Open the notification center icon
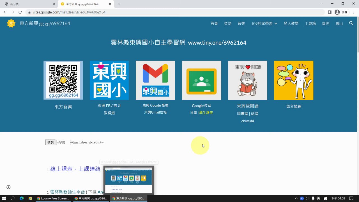The height and width of the screenshot is (202, 359). [351, 198]
